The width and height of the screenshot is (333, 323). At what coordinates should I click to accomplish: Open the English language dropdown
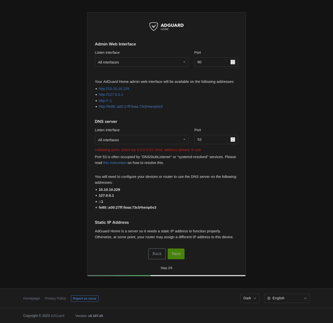click(x=287, y=298)
